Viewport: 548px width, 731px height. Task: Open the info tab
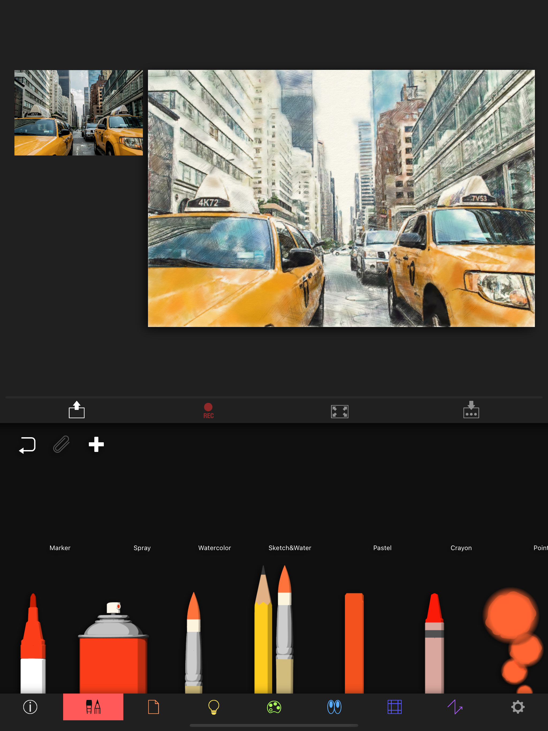30,707
